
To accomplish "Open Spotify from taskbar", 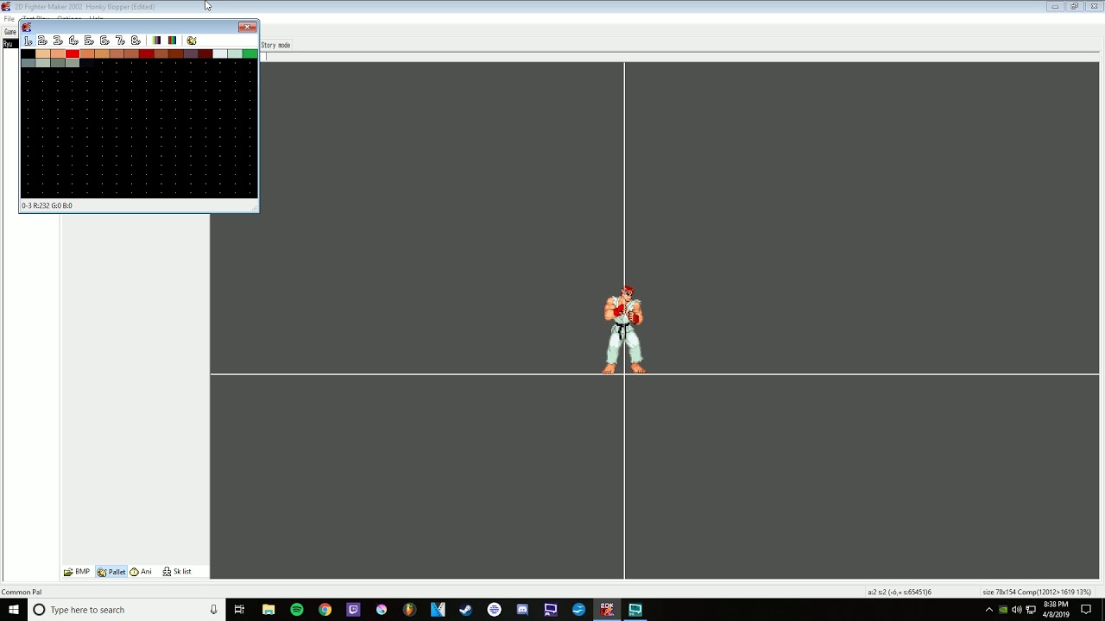I will [x=297, y=610].
